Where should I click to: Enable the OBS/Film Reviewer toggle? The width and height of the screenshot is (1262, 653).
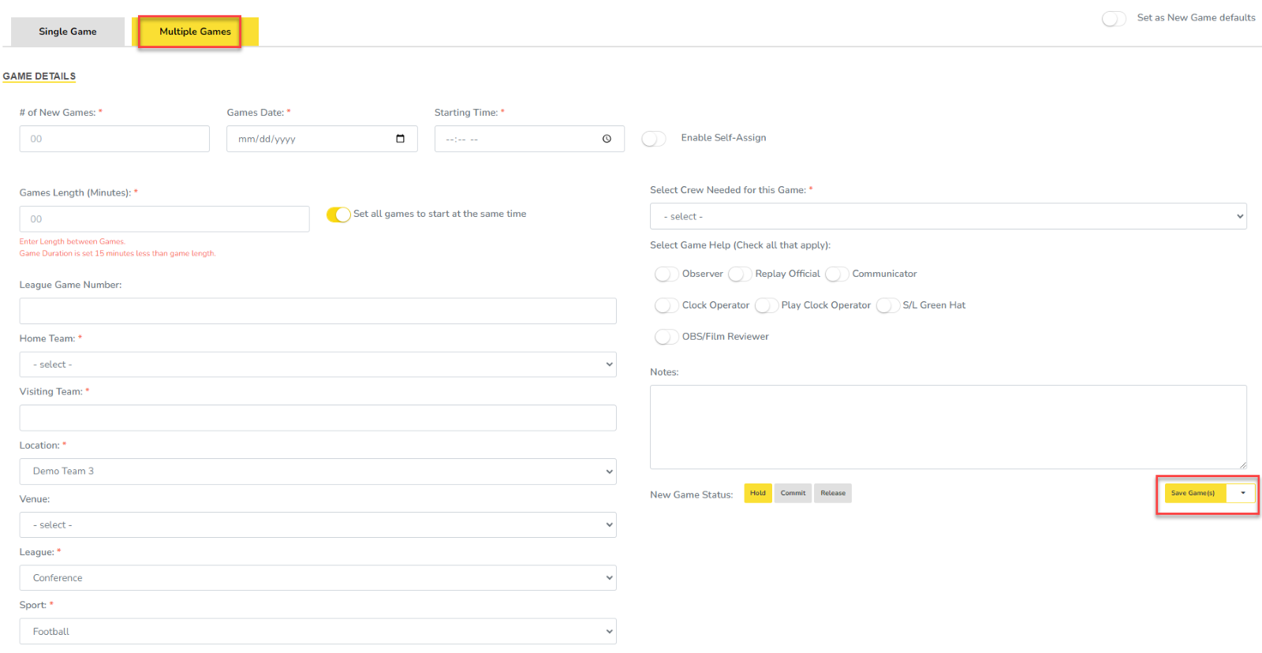666,337
